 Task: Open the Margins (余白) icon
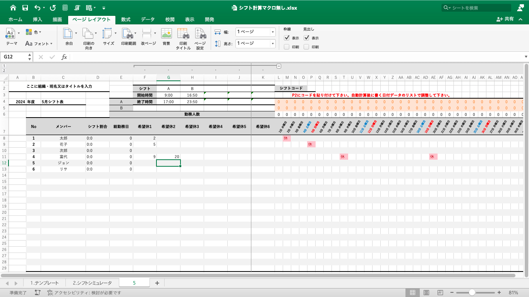pyautogui.click(x=68, y=34)
